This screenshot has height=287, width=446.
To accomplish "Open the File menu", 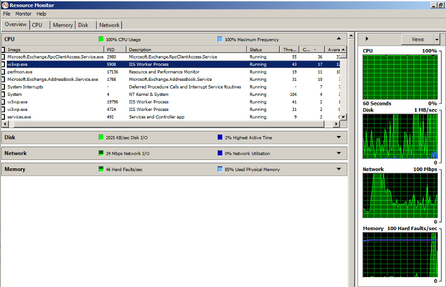I will coord(7,13).
